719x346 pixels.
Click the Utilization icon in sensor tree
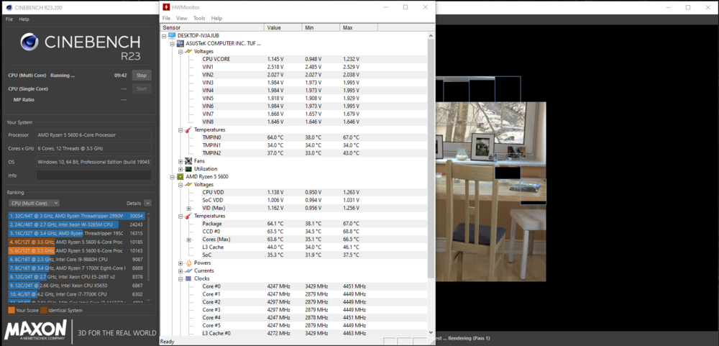pos(188,168)
